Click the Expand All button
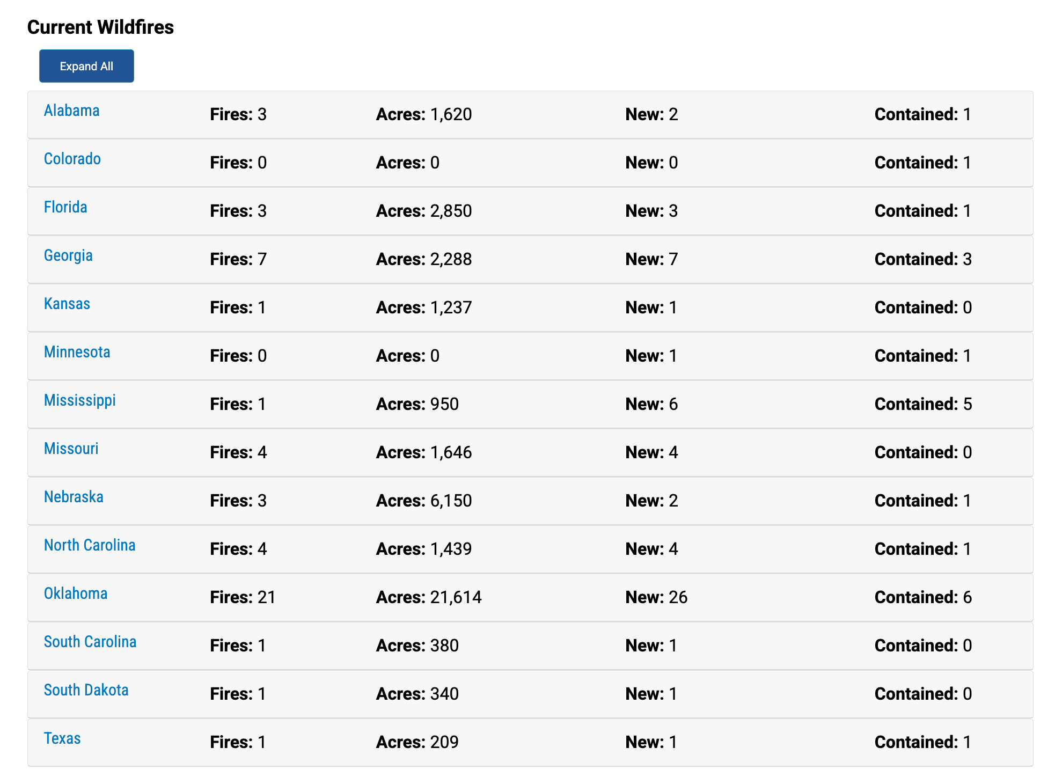The width and height of the screenshot is (1055, 777). 86,66
